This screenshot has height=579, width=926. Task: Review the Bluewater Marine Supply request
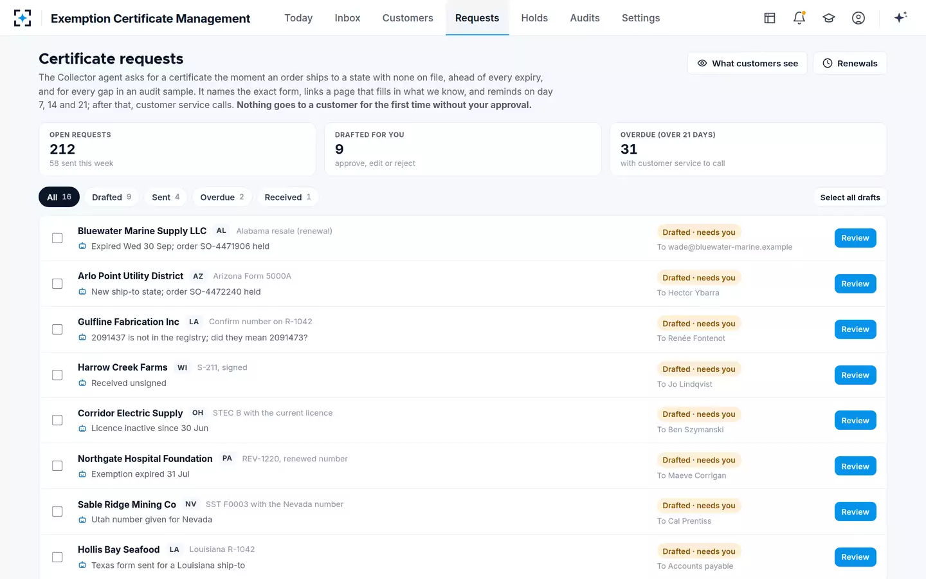[855, 238]
